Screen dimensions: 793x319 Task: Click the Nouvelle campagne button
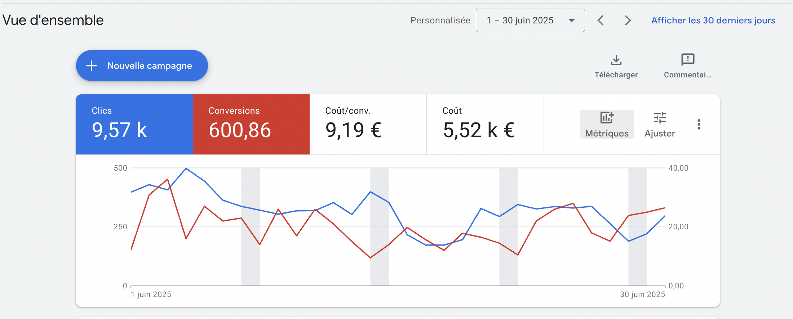(142, 66)
